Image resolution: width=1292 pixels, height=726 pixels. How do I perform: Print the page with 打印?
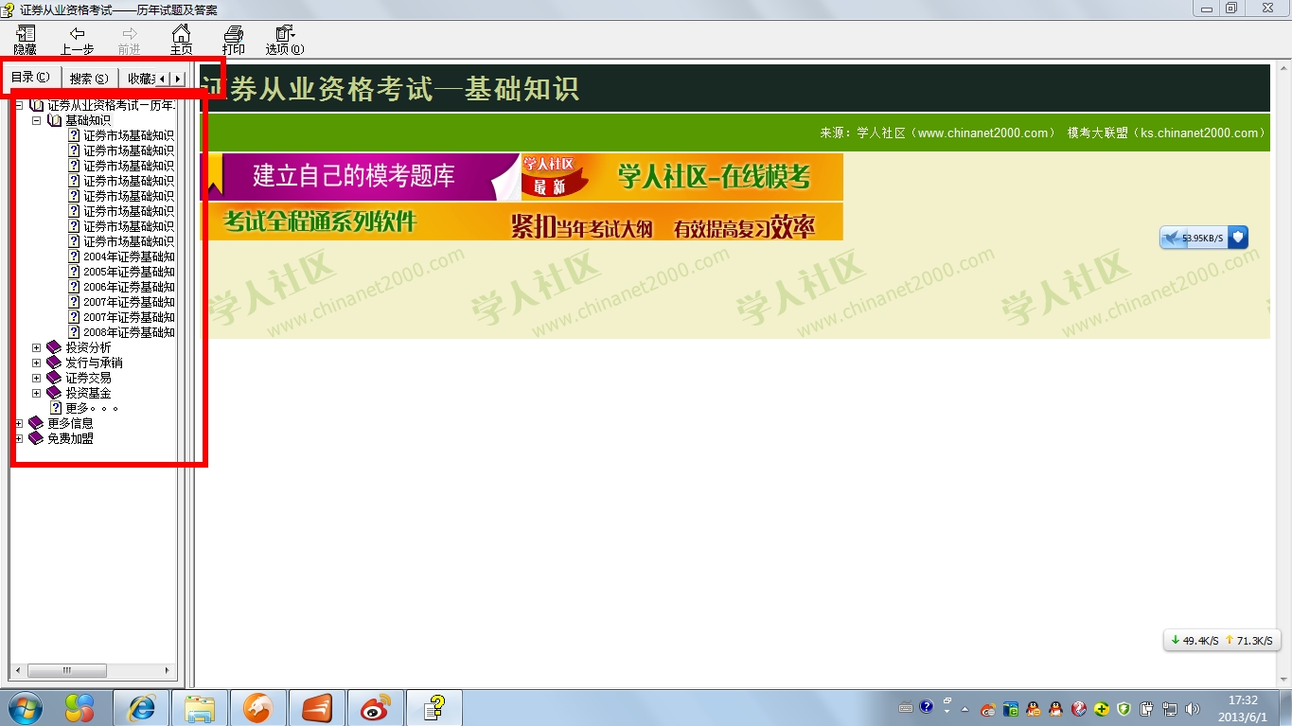point(233,40)
